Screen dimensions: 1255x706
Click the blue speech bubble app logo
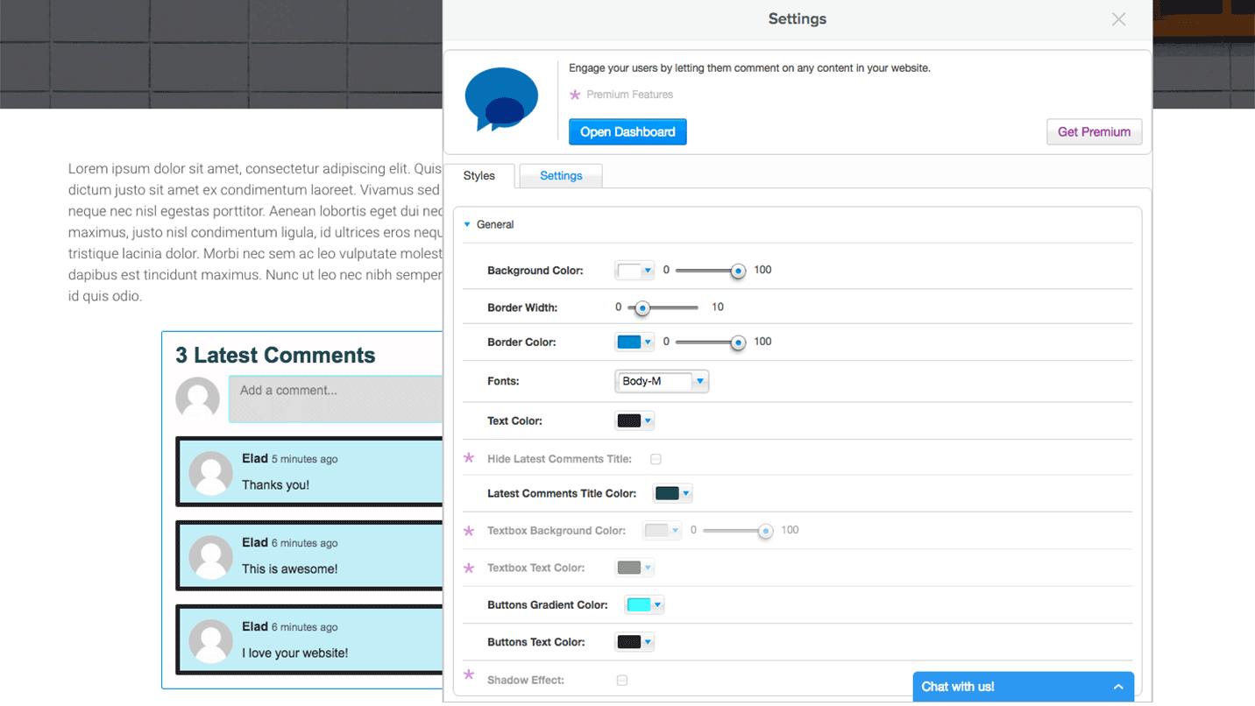click(x=501, y=99)
